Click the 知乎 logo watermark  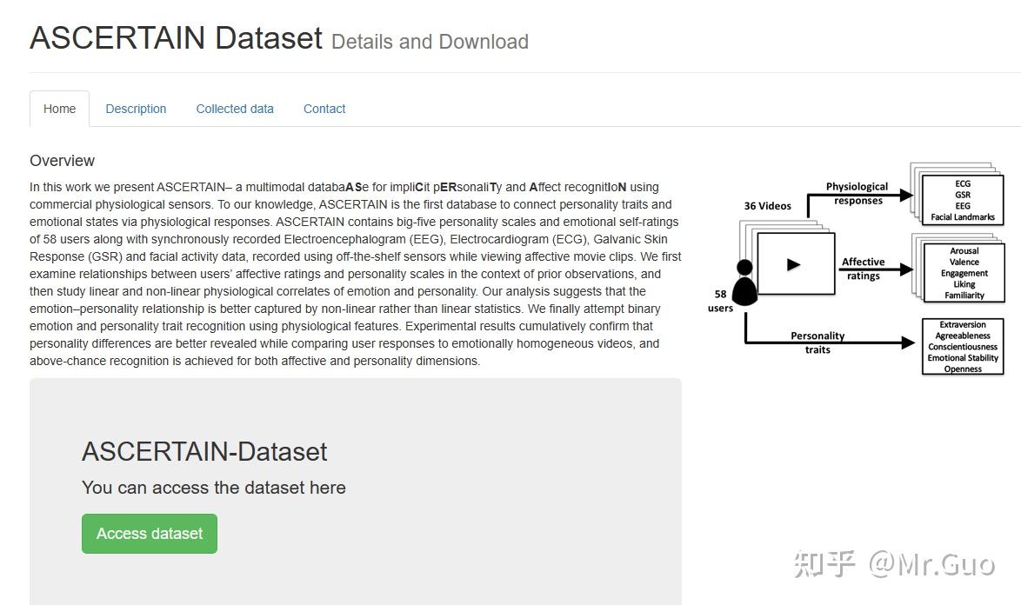coord(824,564)
